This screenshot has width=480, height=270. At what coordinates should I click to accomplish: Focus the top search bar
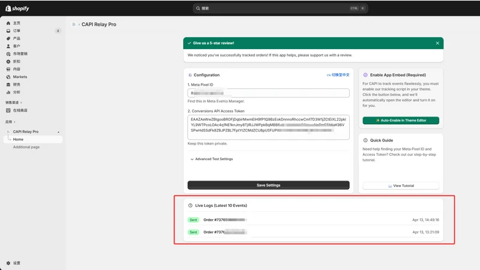[280, 8]
